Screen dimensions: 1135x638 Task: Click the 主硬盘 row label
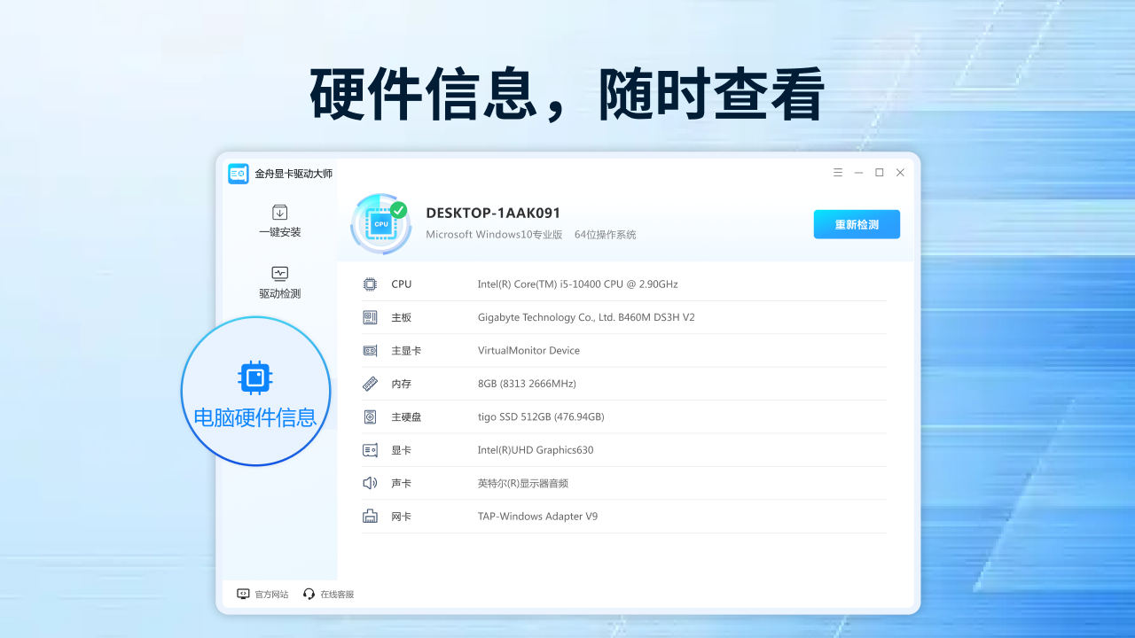pos(406,416)
